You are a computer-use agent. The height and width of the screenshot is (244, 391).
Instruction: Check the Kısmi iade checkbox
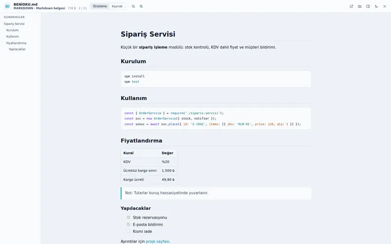click(x=129, y=231)
